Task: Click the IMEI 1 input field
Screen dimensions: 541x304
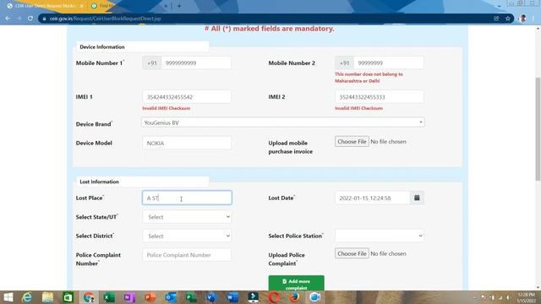Action: coord(187,97)
